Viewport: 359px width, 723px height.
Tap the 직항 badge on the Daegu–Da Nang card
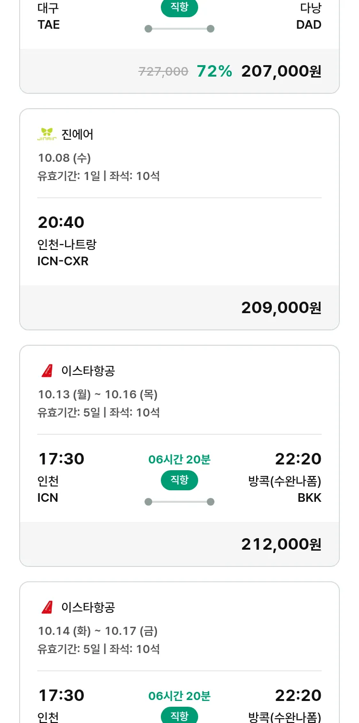click(179, 8)
